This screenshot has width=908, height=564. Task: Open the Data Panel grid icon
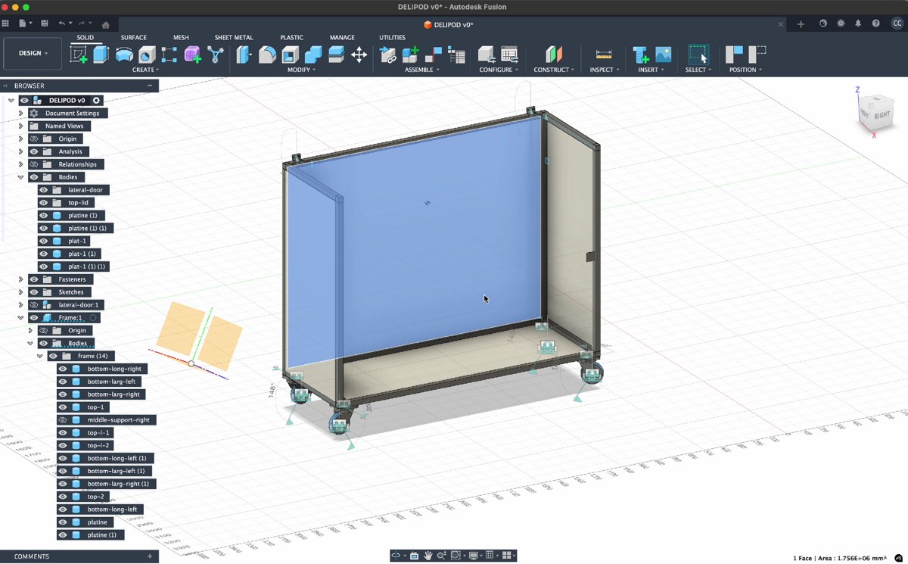point(5,23)
